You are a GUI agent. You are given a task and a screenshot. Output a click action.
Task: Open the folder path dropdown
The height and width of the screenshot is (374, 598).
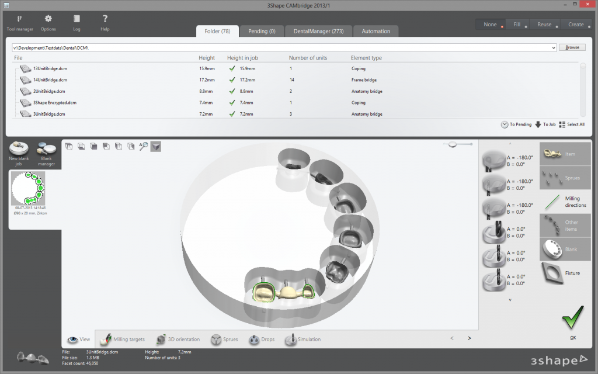point(552,47)
